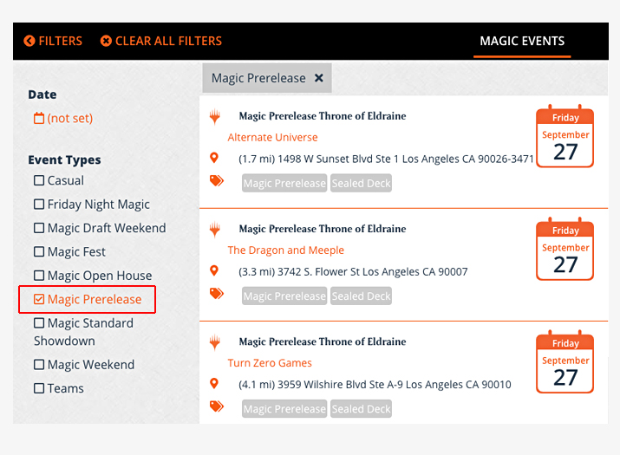Image resolution: width=620 pixels, height=455 pixels.
Task: Click the Clear All Filters X icon
Action: [x=106, y=41]
